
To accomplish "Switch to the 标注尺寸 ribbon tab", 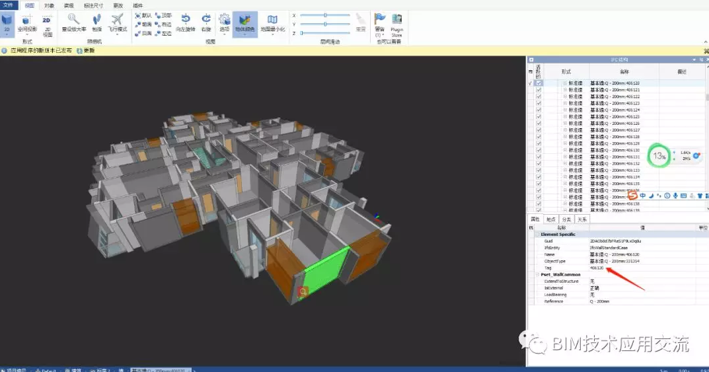I will coord(93,6).
